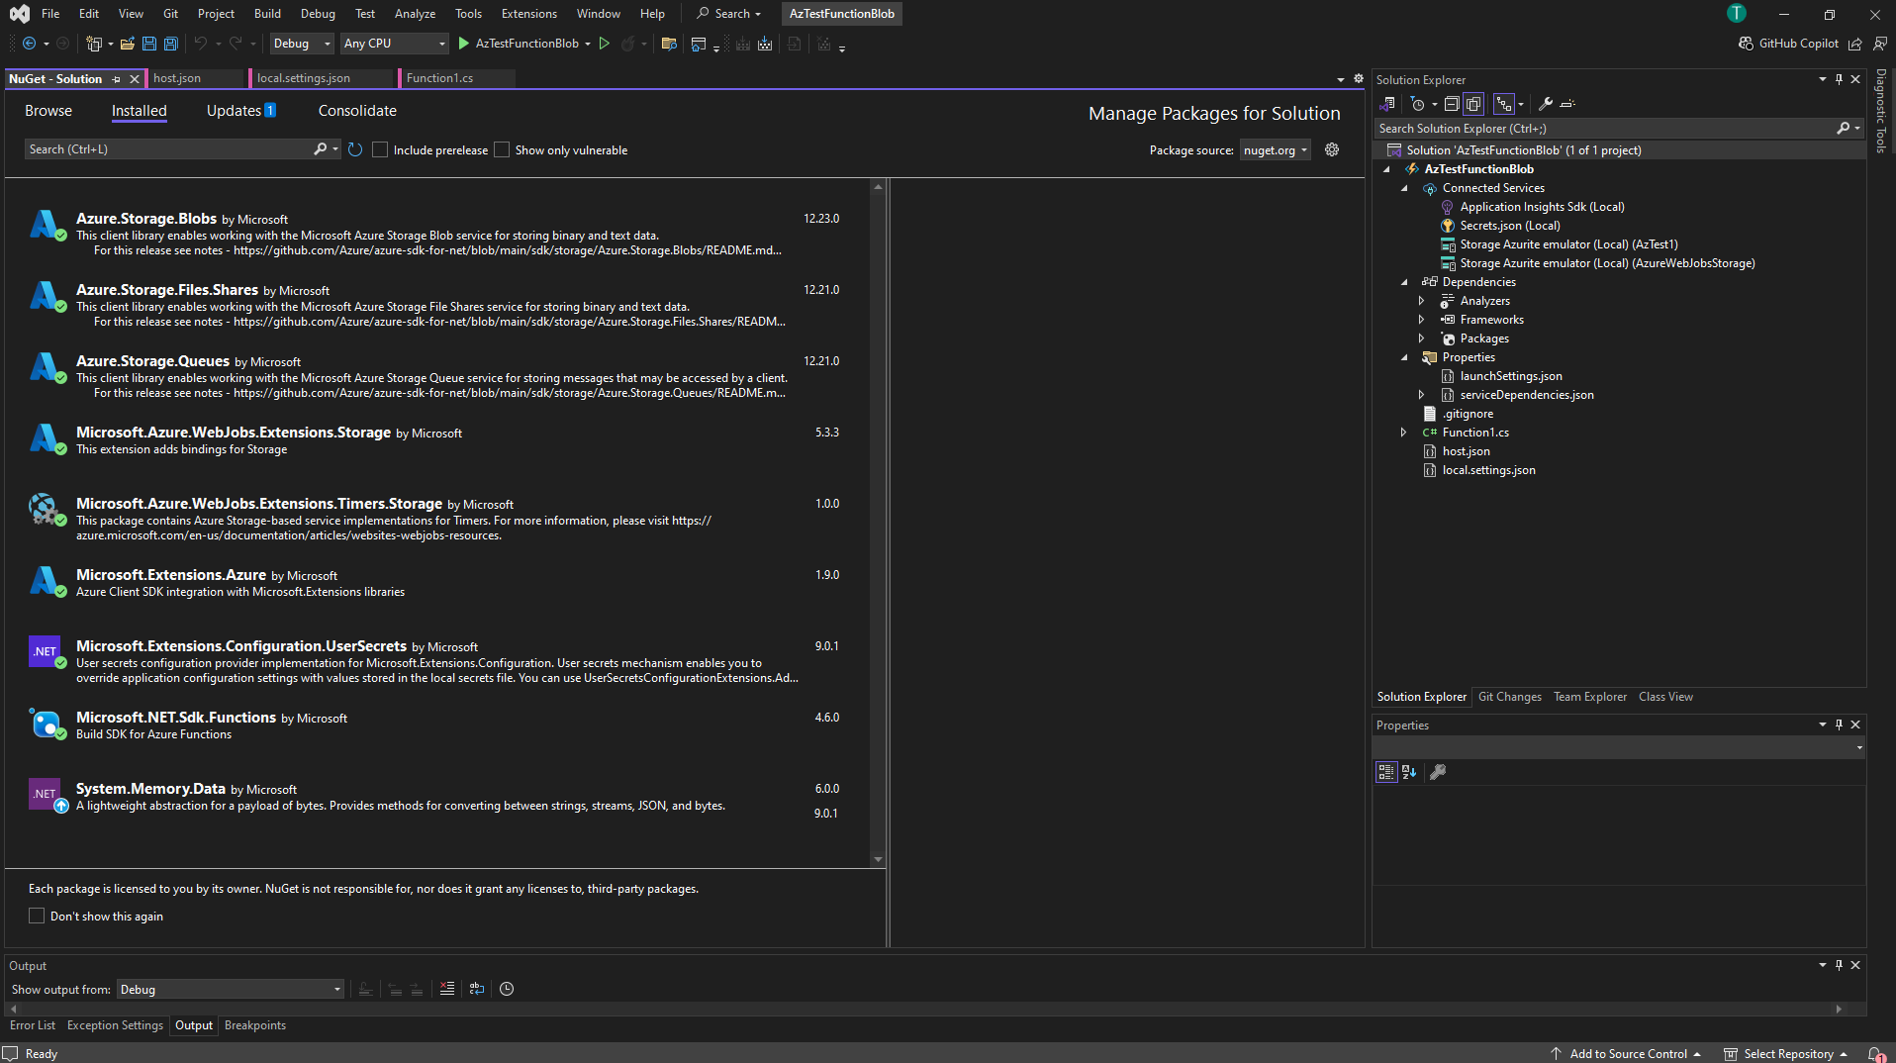
Task: Click Add to Source Control in status bar
Action: [1628, 1054]
